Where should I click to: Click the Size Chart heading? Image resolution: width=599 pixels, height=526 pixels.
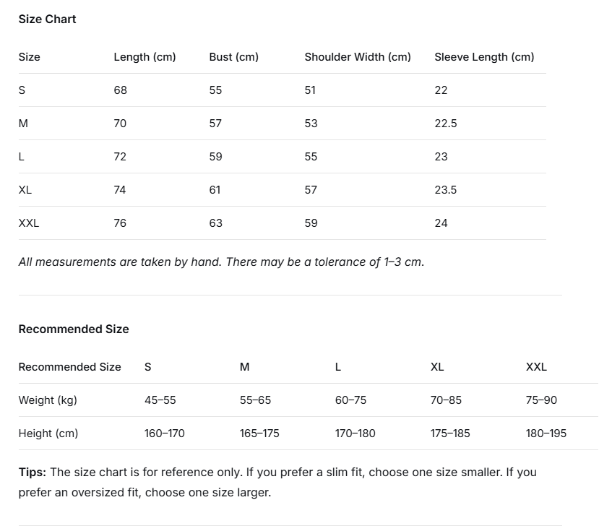(x=47, y=19)
